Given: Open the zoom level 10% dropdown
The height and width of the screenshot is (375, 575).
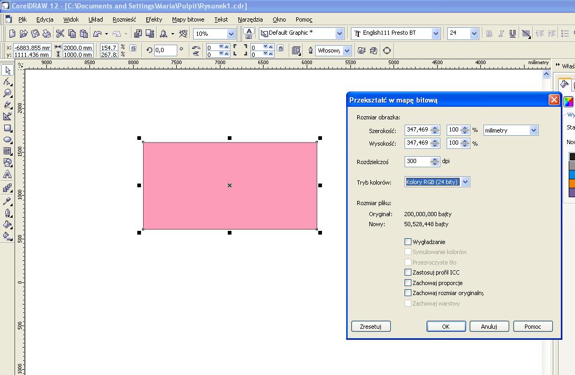Looking at the screenshot, I should (x=230, y=34).
